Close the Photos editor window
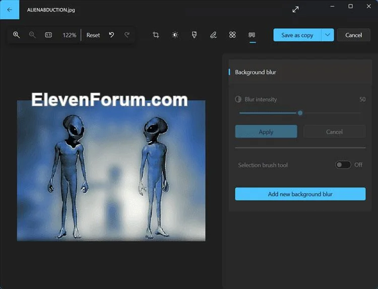 [x=368, y=6]
